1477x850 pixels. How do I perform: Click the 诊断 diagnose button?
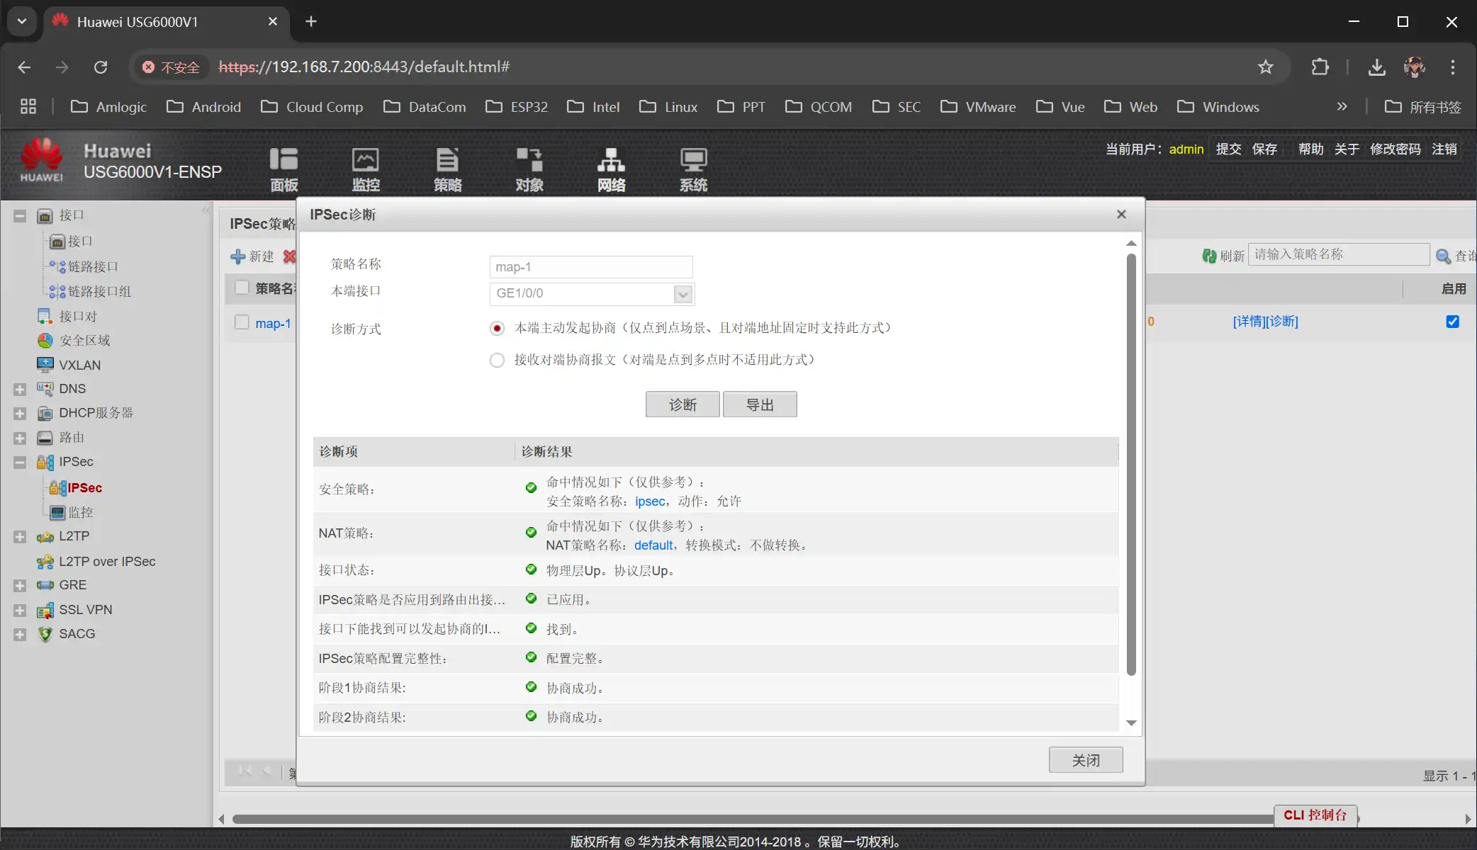point(682,404)
